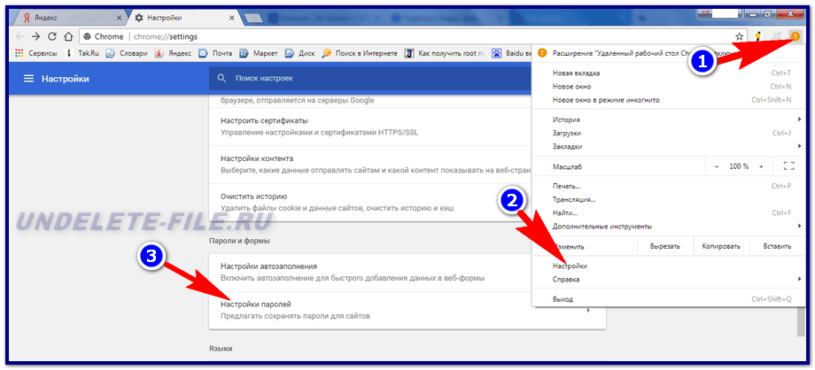Expand the История submenu
The width and height of the screenshot is (815, 370).
[797, 119]
